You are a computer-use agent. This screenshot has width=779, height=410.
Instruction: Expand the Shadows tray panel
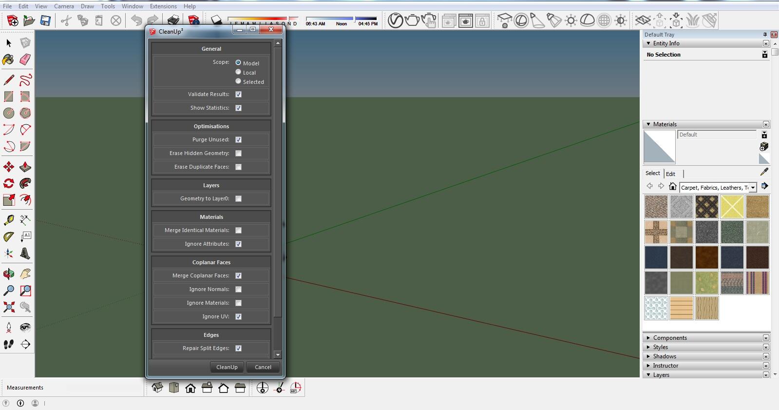point(665,356)
